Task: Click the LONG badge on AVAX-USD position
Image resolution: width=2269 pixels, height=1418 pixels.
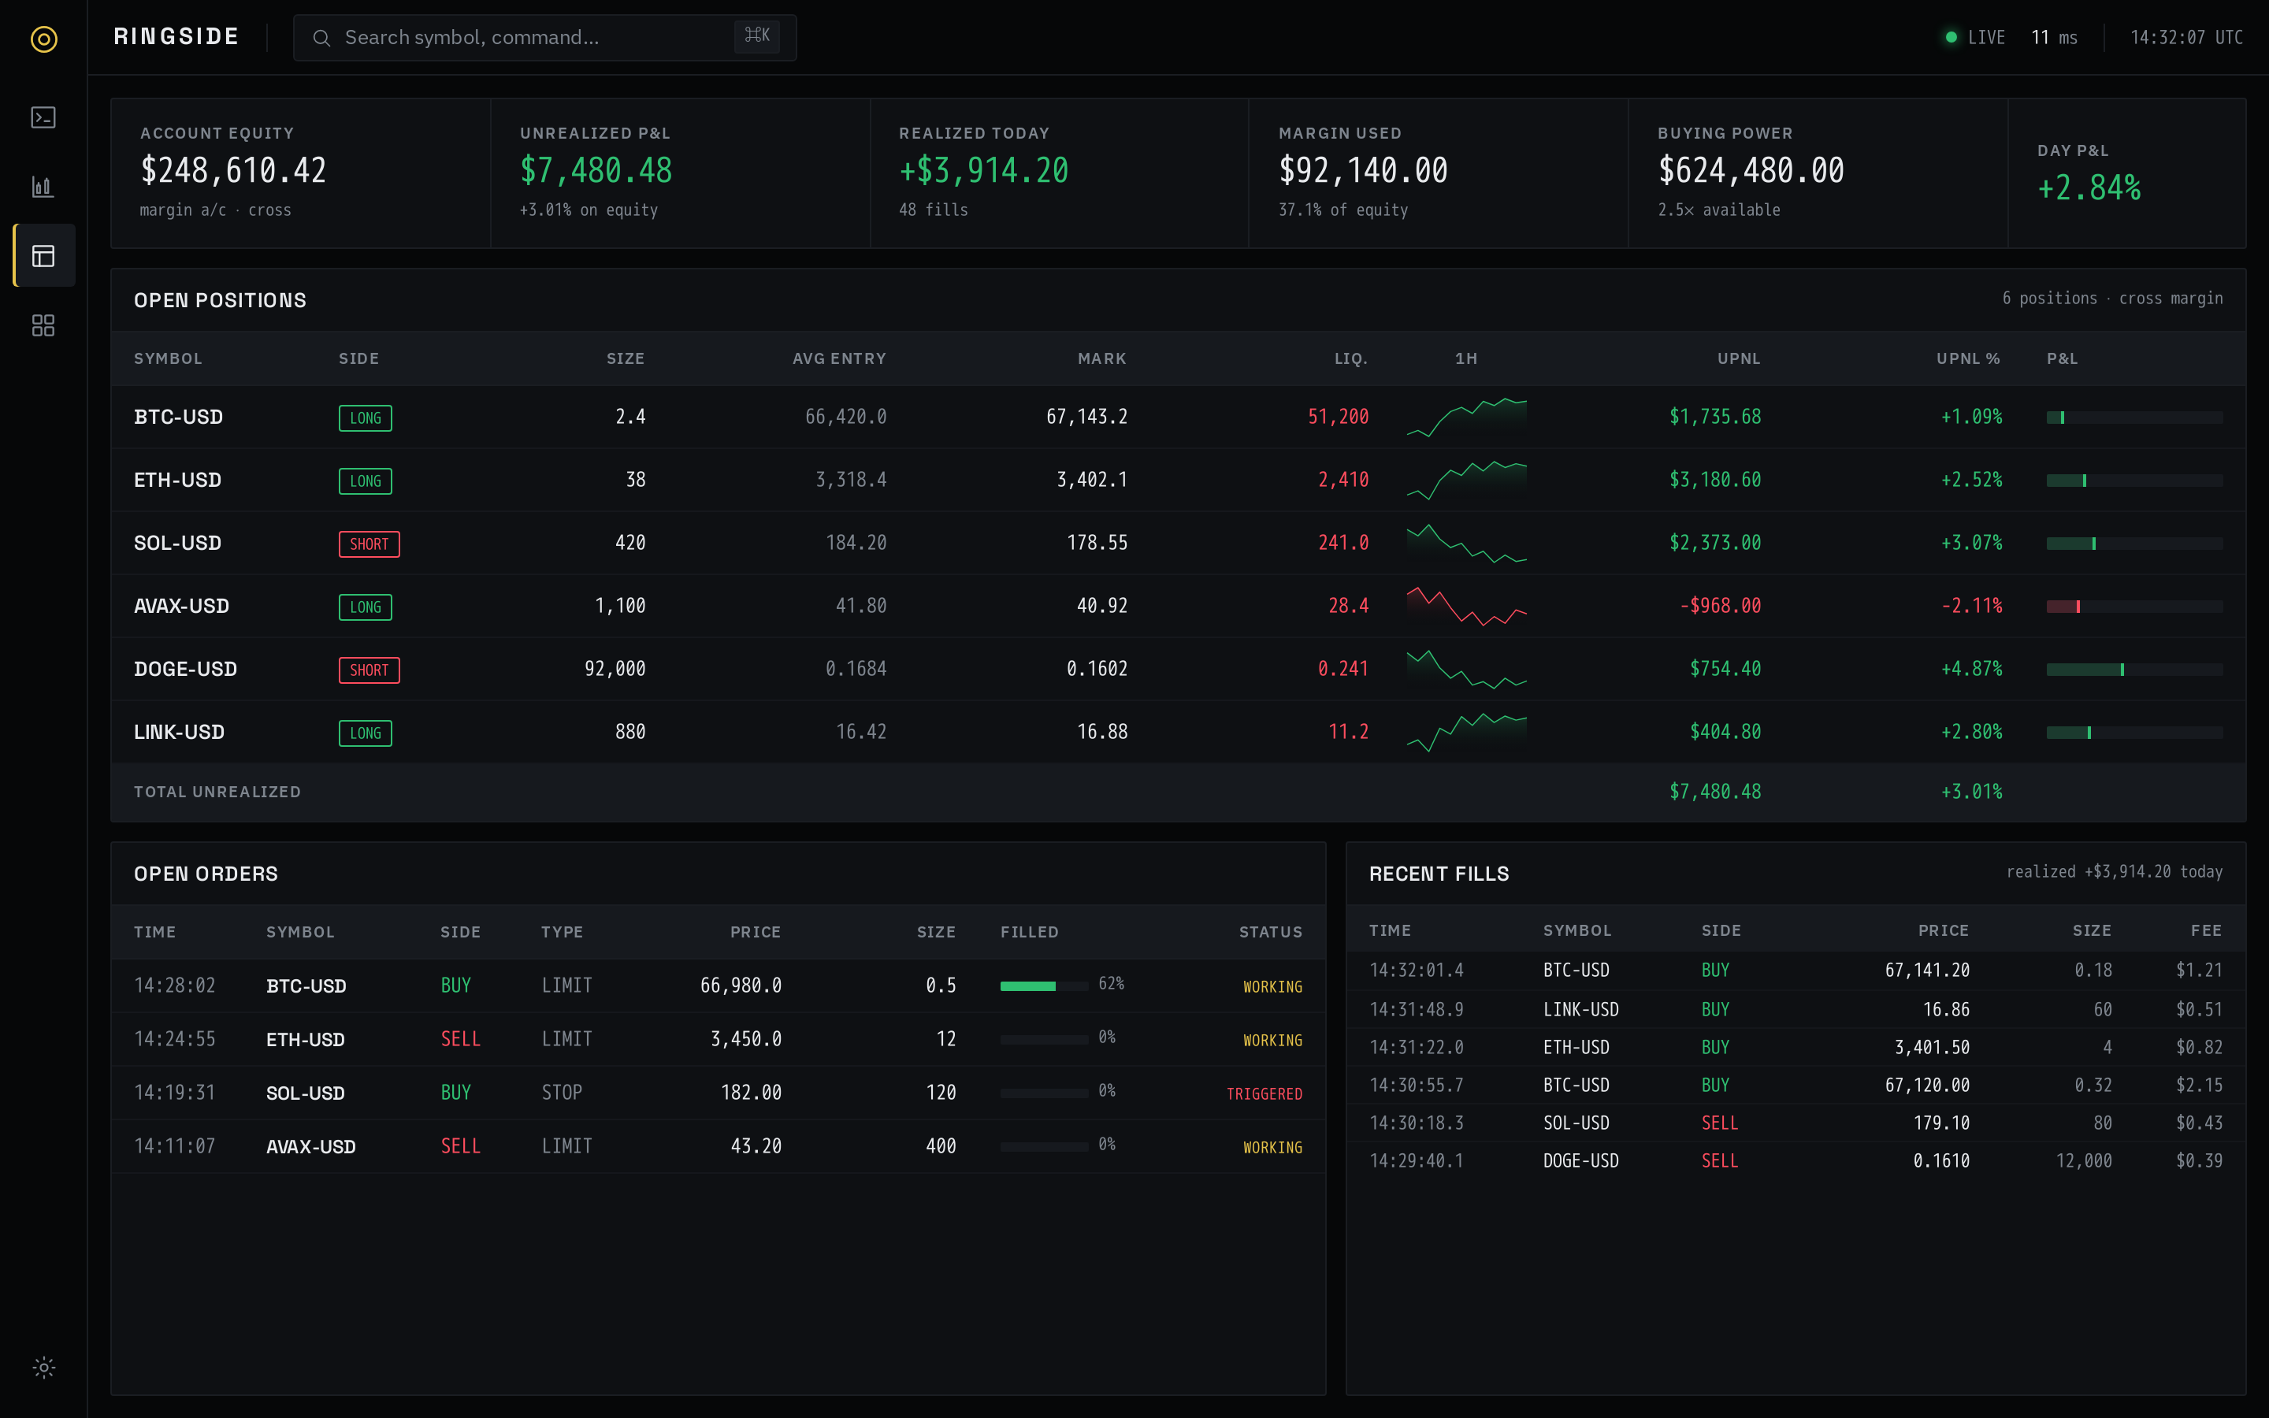Action: click(x=365, y=607)
